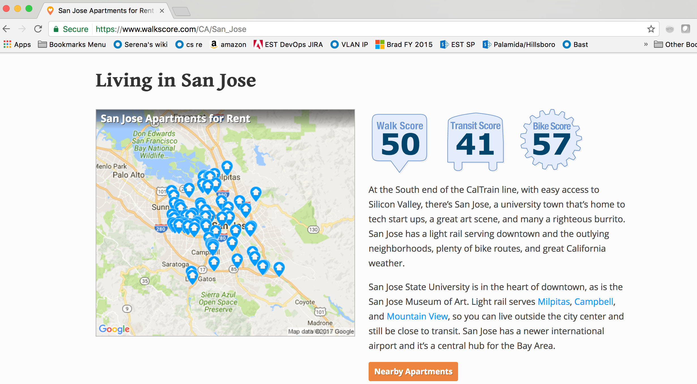Open the VLAN IP bookmark
The image size is (697, 384).
pos(349,44)
